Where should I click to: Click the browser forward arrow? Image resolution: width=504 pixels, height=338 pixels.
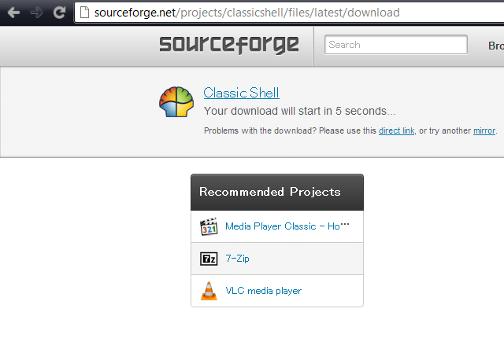coord(36,13)
